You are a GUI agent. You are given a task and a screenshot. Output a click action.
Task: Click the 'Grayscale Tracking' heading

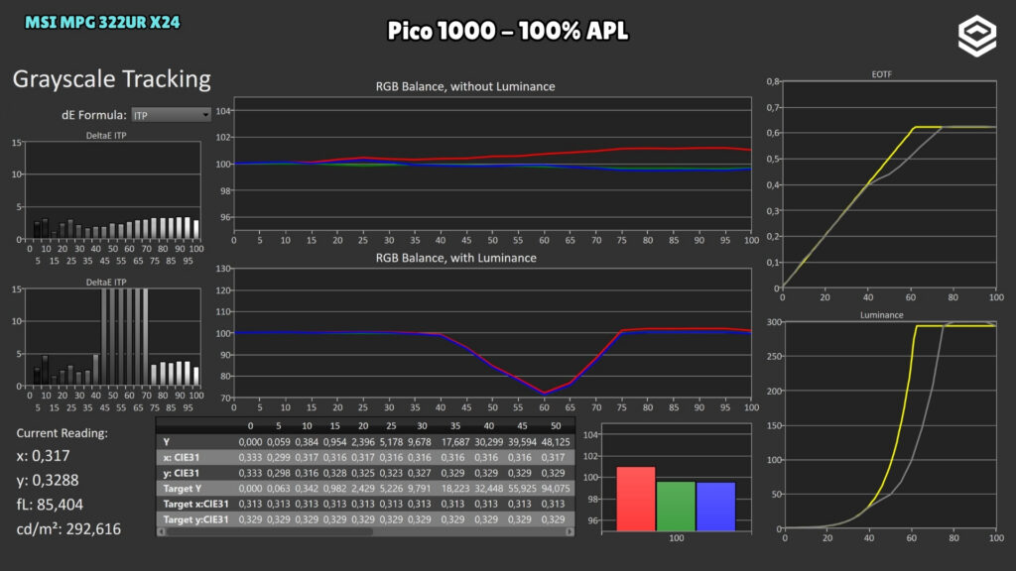coord(111,79)
